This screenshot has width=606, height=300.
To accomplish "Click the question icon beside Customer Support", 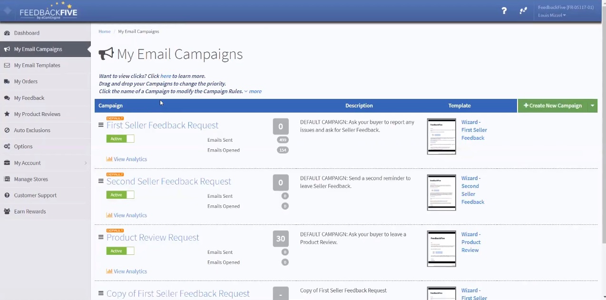I will 7,195.
